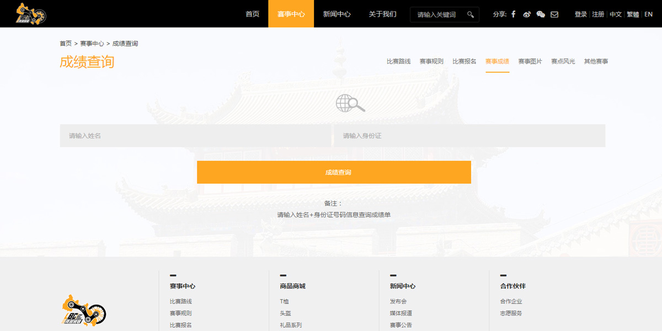The image size is (662, 331).
Task: Open the 媒体报道 footer link
Action: point(401,313)
